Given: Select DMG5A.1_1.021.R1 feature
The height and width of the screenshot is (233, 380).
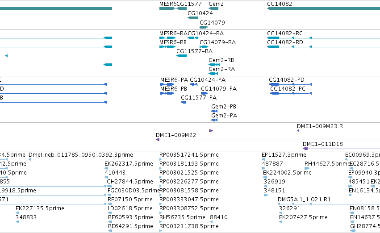Looking at the screenshot, I should click(304, 200).
